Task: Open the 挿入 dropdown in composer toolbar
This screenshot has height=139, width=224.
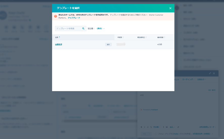Action: [172, 127]
